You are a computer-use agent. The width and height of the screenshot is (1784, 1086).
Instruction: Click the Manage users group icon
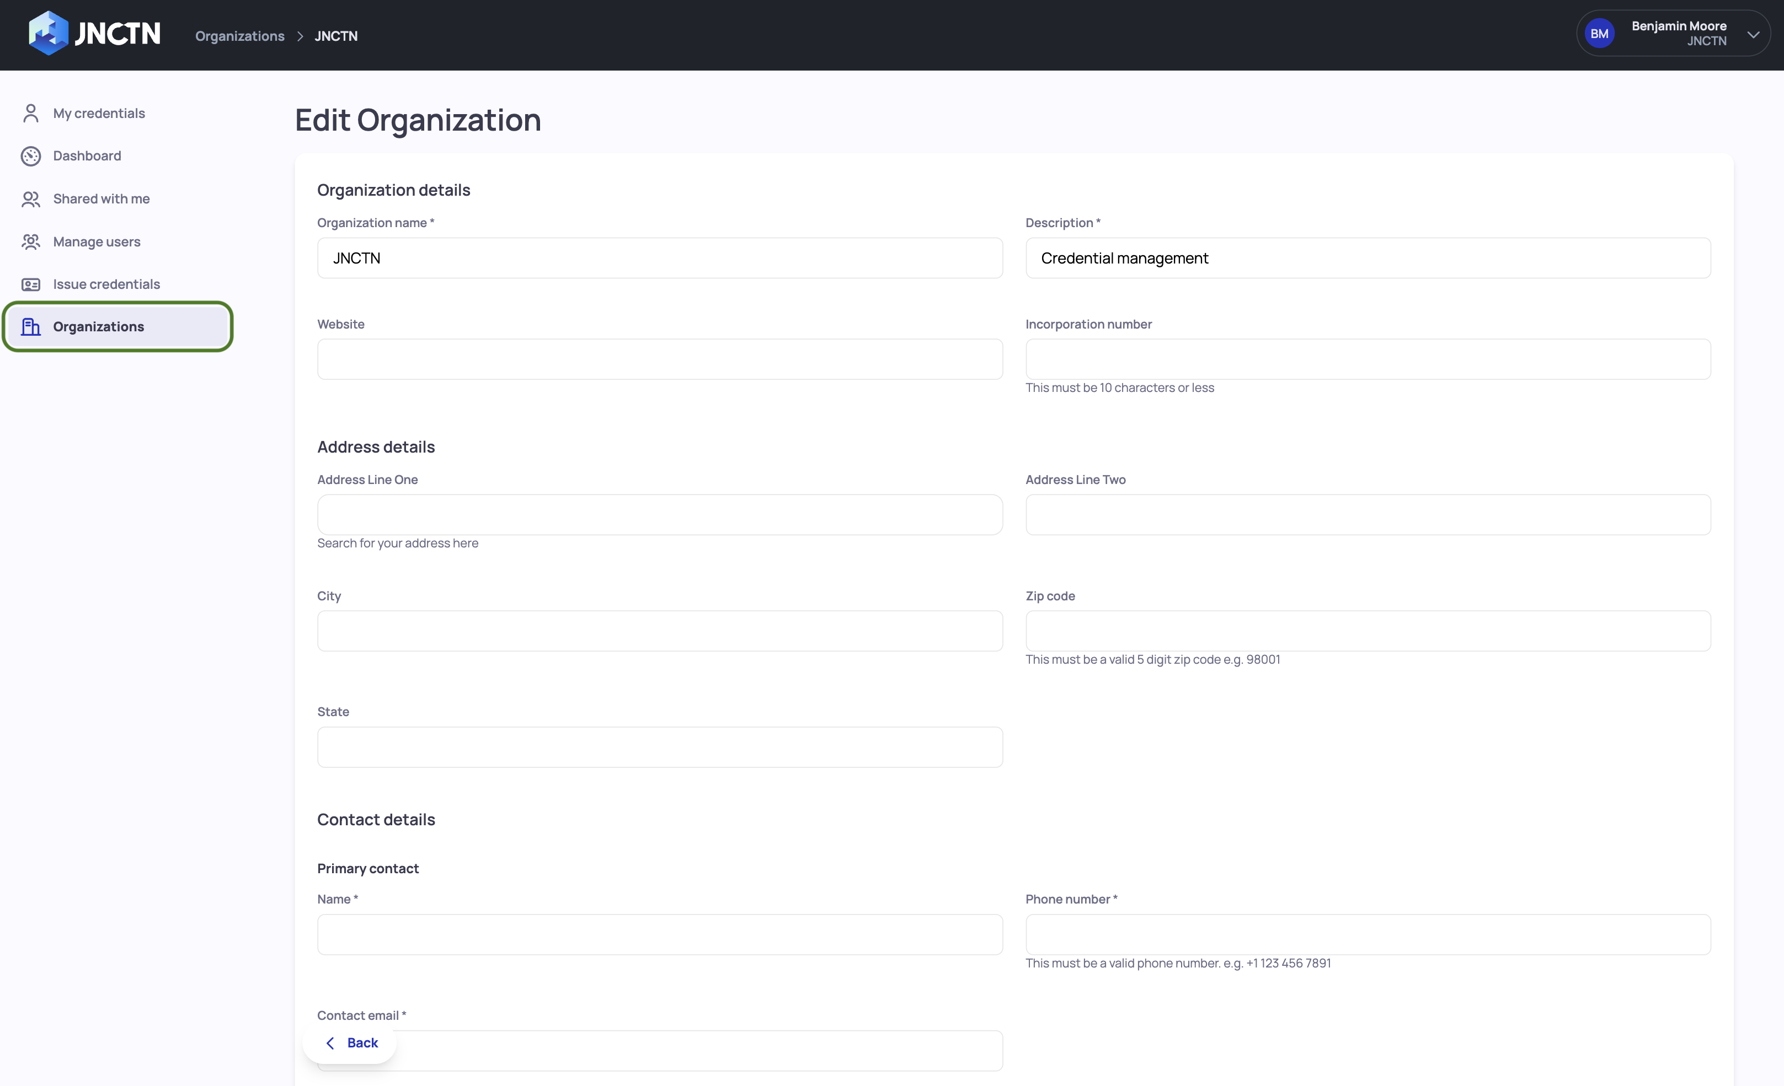tap(30, 241)
